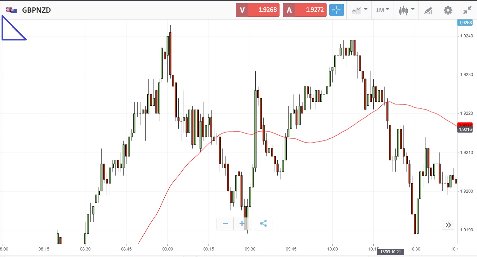Click the 1,9220 price axis label
Viewport: 477px width, 257px height.
pyautogui.click(x=466, y=113)
